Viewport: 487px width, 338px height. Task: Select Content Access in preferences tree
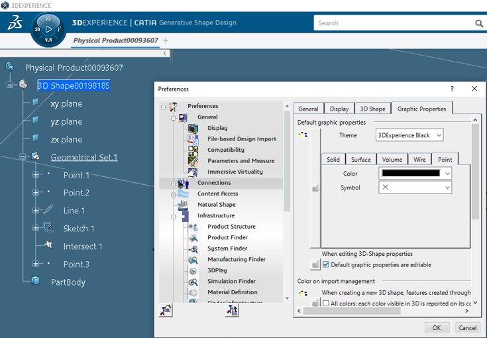tap(218, 194)
